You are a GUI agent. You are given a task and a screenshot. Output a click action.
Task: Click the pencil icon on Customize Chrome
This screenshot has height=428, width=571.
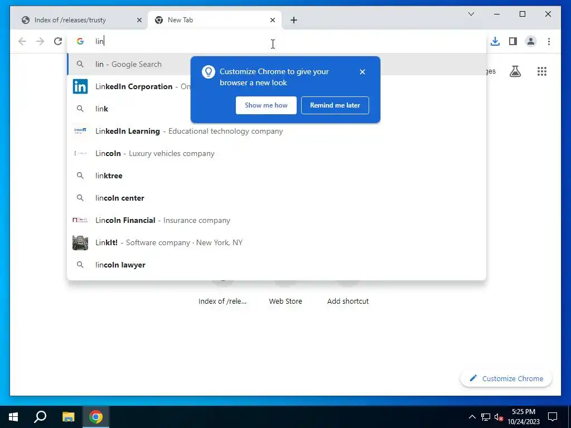click(x=473, y=378)
